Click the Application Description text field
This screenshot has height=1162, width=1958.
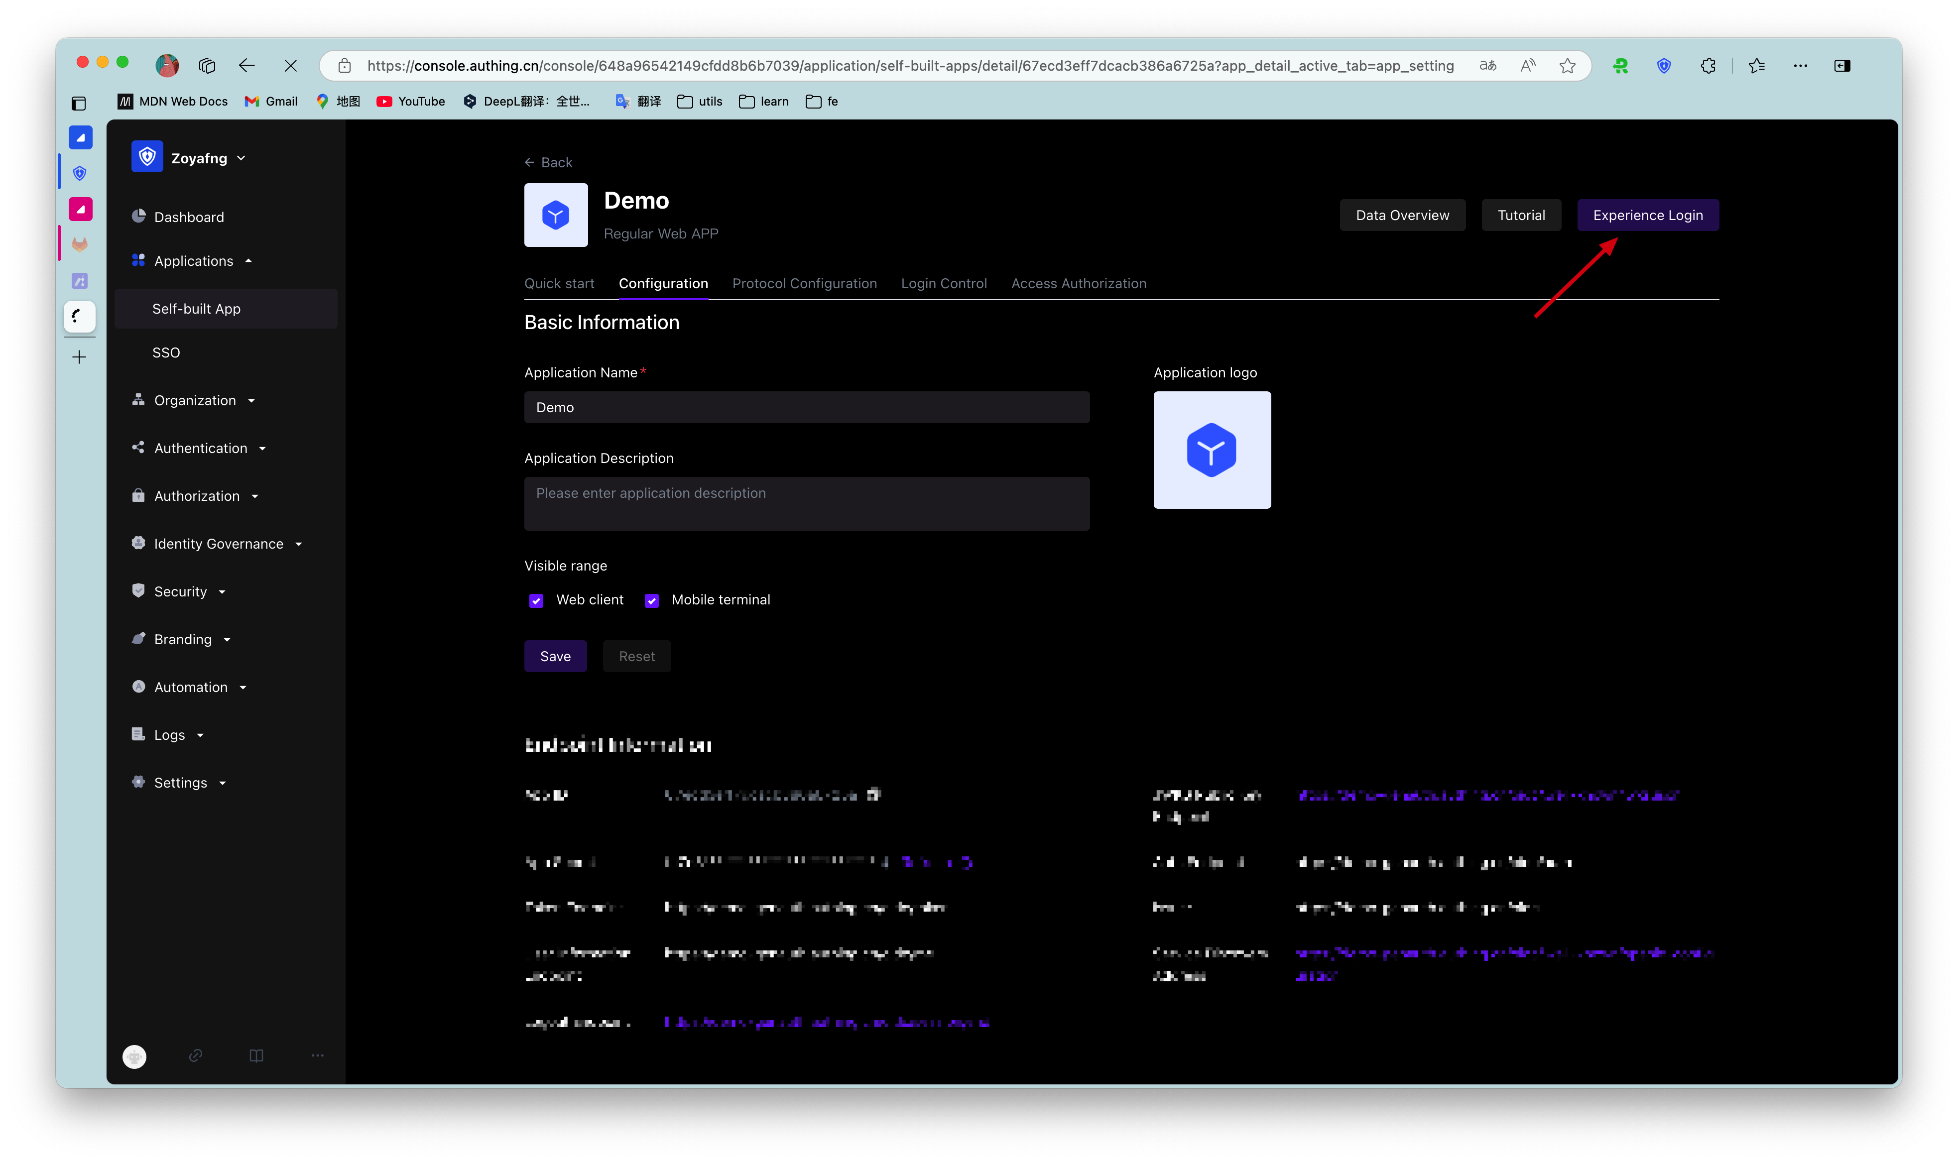pos(807,503)
